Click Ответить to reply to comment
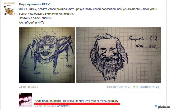The height and width of the screenshot is (110, 171). point(63,106)
